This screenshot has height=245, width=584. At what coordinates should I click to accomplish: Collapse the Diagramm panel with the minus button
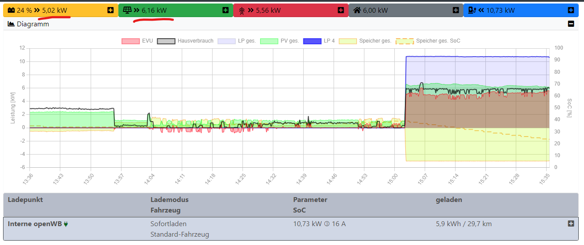point(571,24)
